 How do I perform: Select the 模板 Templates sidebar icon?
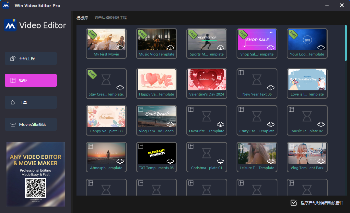tap(31, 80)
